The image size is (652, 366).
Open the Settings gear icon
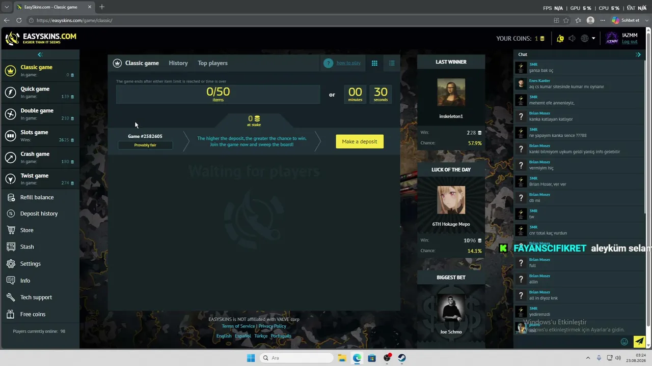(11, 264)
